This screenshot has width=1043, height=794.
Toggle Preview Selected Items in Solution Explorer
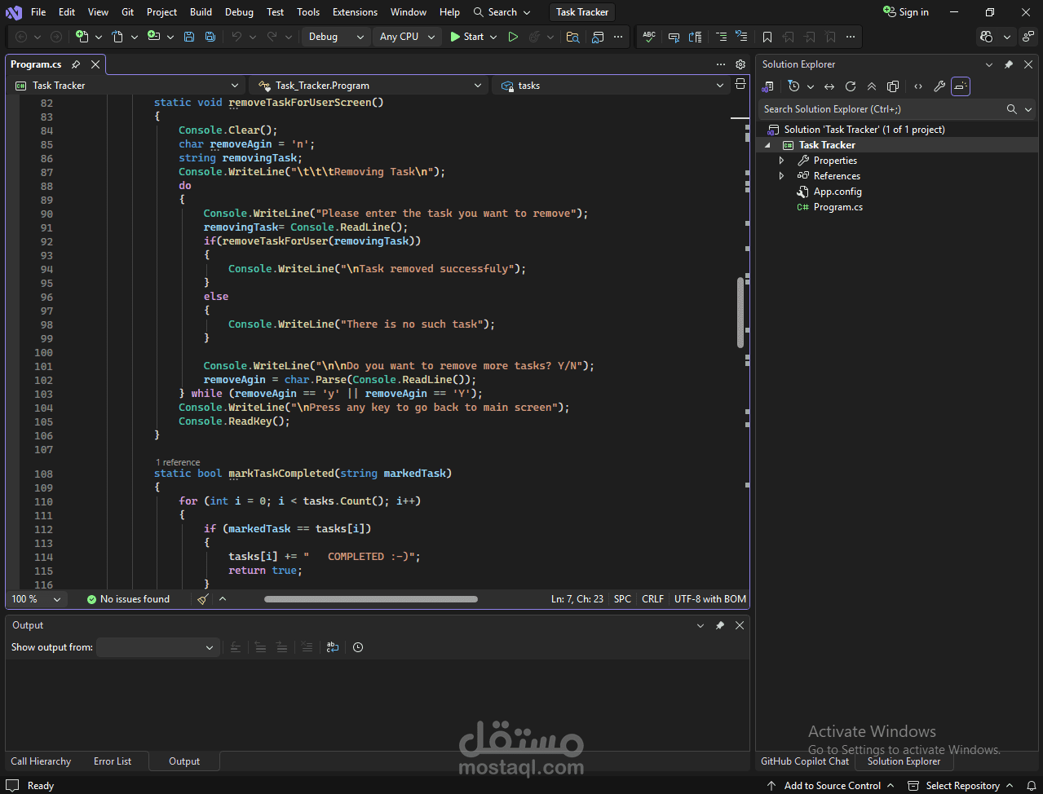(x=961, y=86)
